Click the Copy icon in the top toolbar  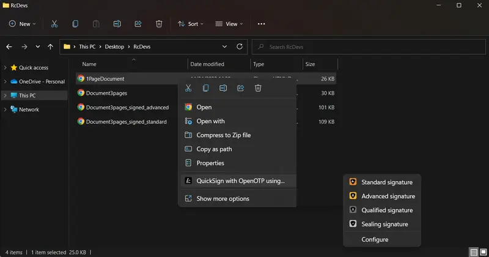[x=75, y=24]
